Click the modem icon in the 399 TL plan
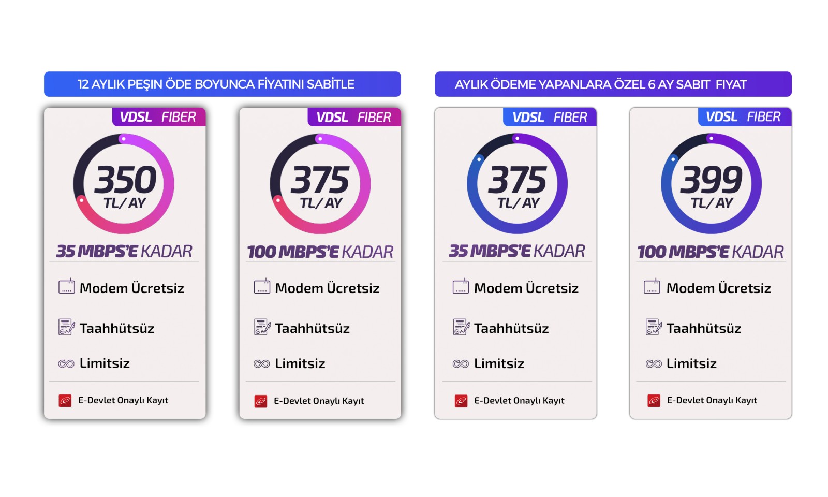This screenshot has height=497, width=828. [x=652, y=286]
